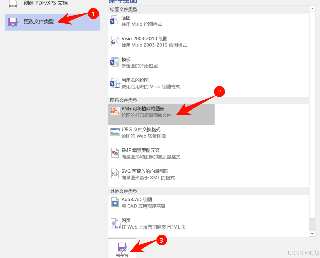
Task: Choose 网页 file type title
Action: [x=126, y=220]
